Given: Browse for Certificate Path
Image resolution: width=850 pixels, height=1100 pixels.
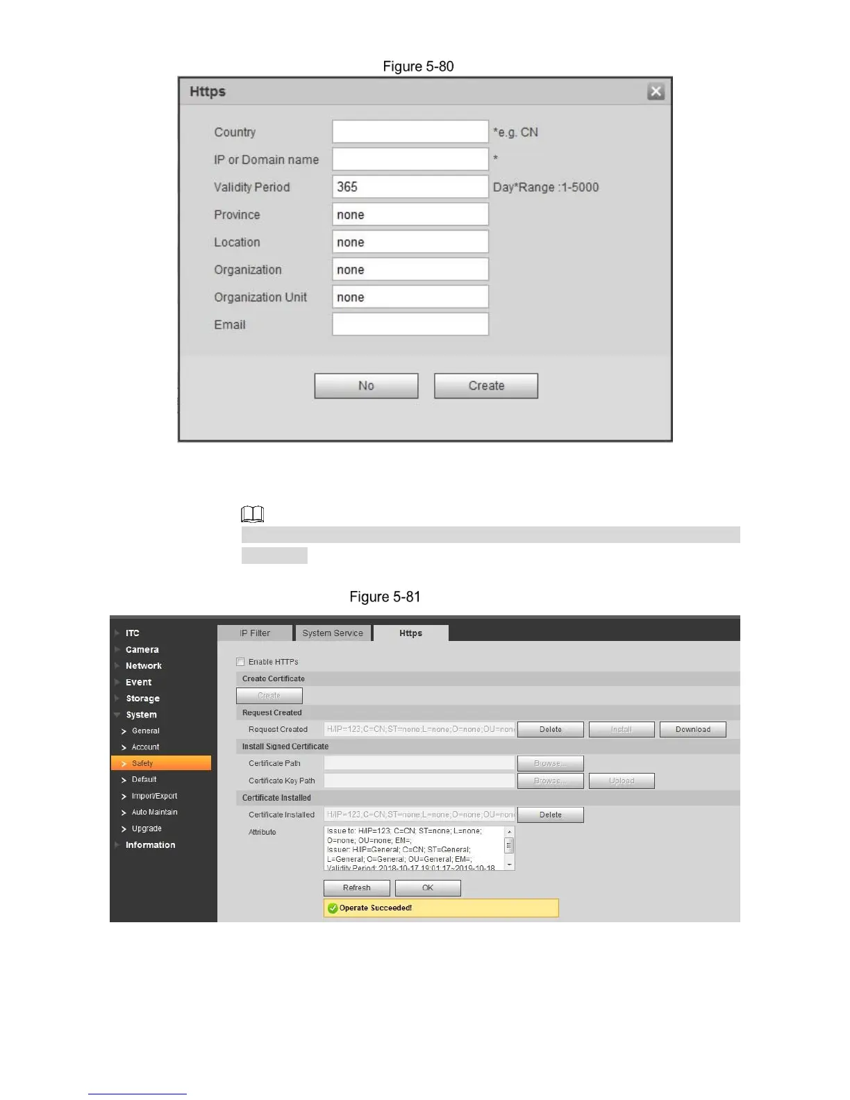Looking at the screenshot, I should [551, 763].
